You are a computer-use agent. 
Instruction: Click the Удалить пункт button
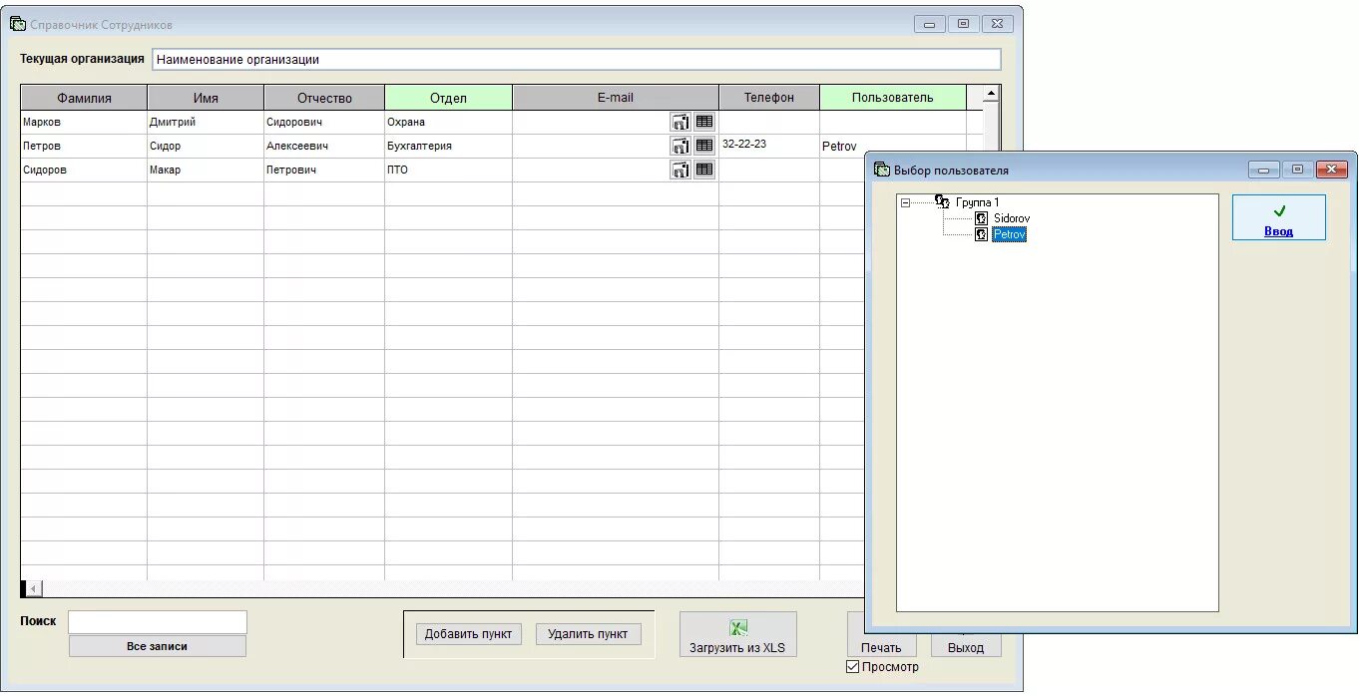588,634
